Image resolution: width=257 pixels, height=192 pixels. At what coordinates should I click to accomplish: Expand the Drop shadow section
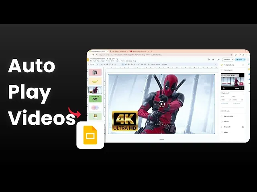pos(222,127)
